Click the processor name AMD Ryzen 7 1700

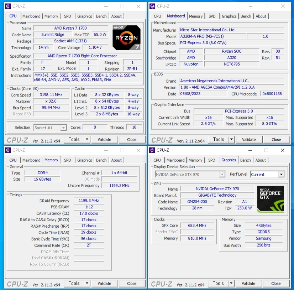pos(70,28)
